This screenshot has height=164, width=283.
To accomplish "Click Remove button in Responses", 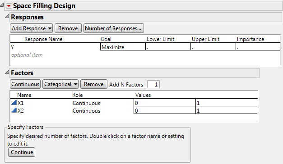I will 68,28.
